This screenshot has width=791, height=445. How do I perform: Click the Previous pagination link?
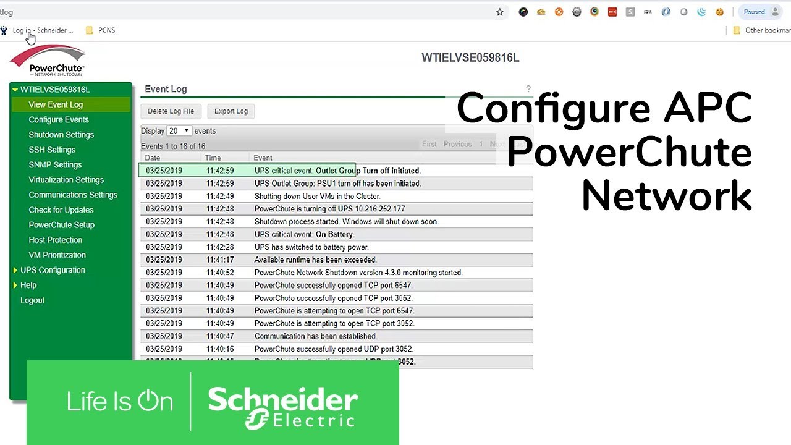pos(457,144)
